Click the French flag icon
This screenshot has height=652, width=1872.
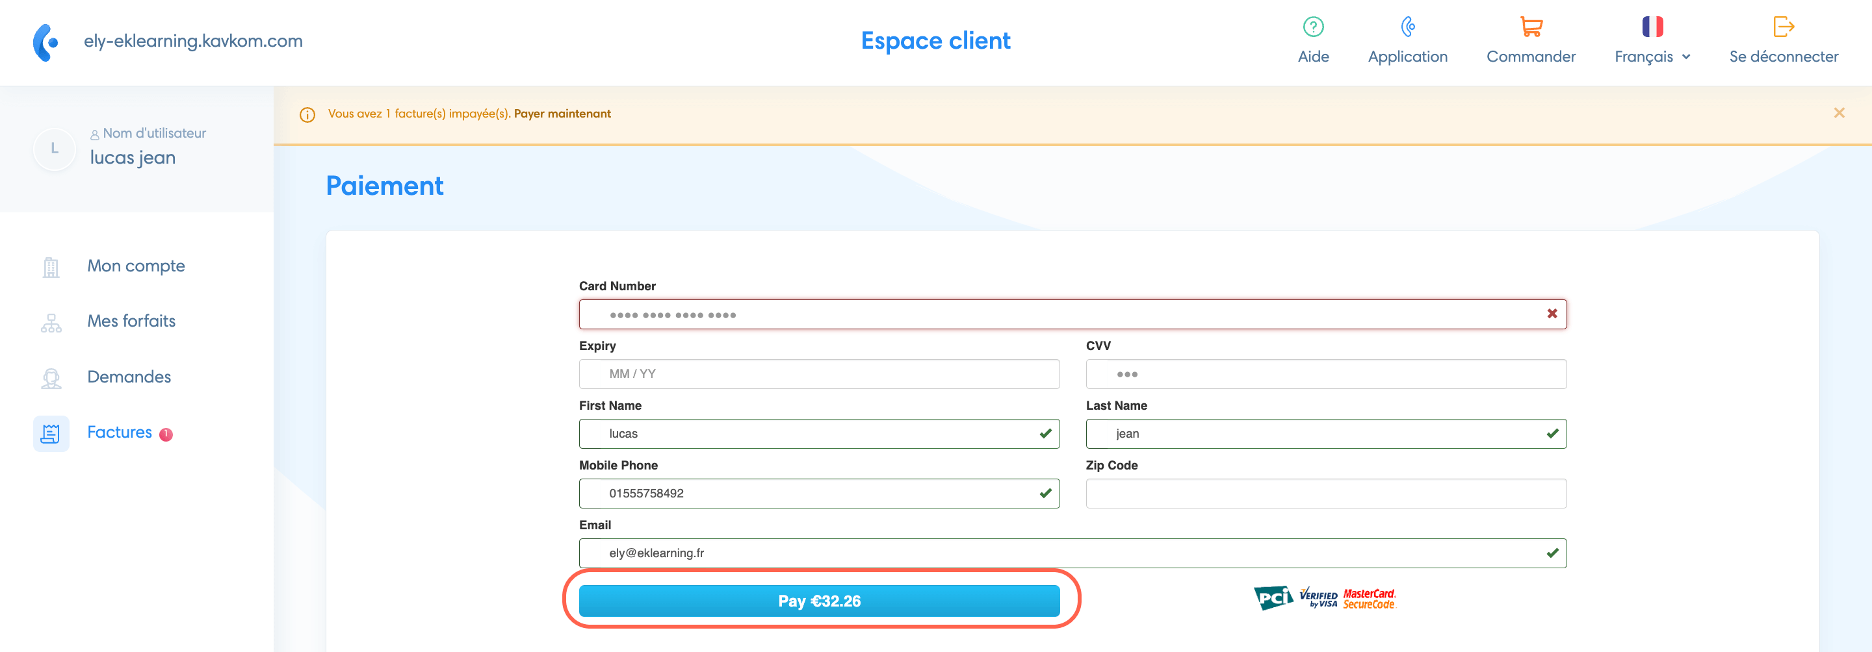point(1652,27)
